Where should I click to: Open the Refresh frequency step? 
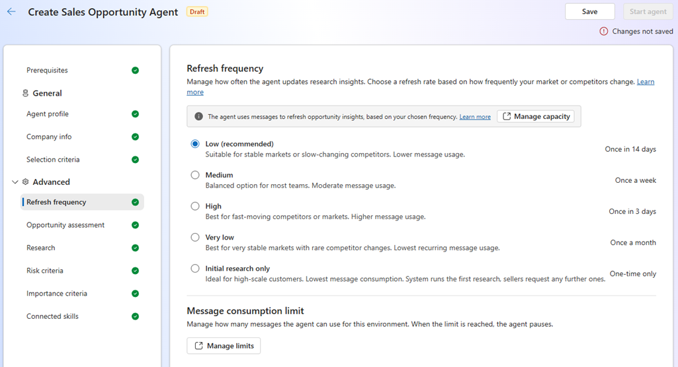(x=82, y=202)
